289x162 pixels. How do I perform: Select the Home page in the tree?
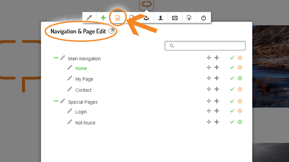[81, 68]
